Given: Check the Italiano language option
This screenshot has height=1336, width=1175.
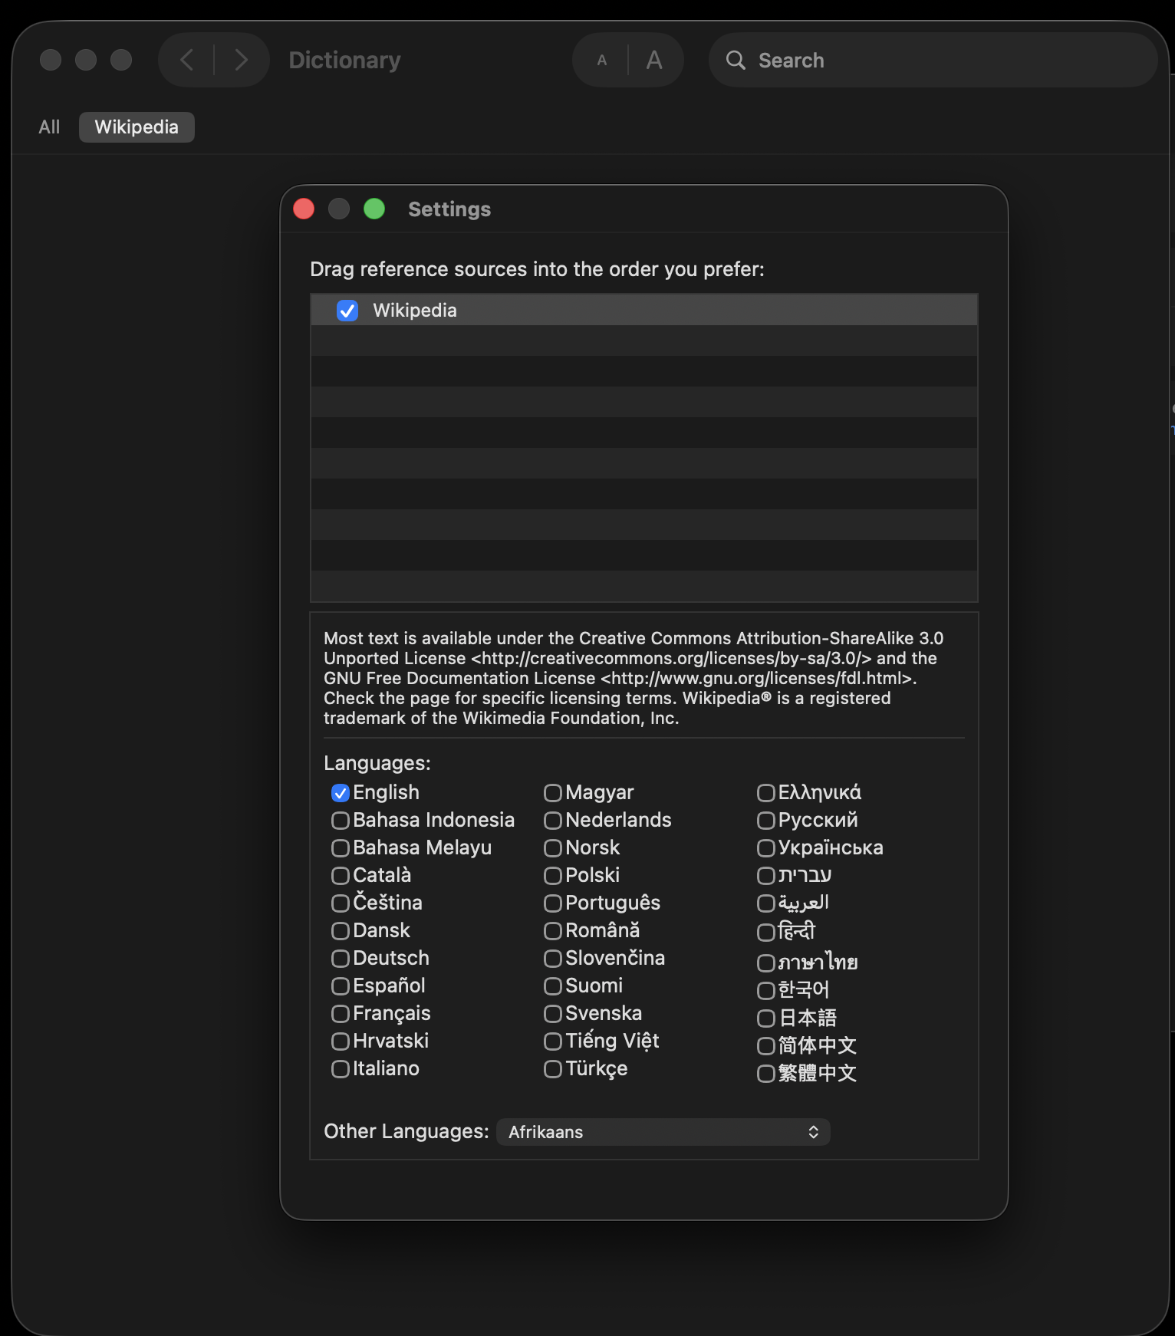Looking at the screenshot, I should click(x=341, y=1069).
